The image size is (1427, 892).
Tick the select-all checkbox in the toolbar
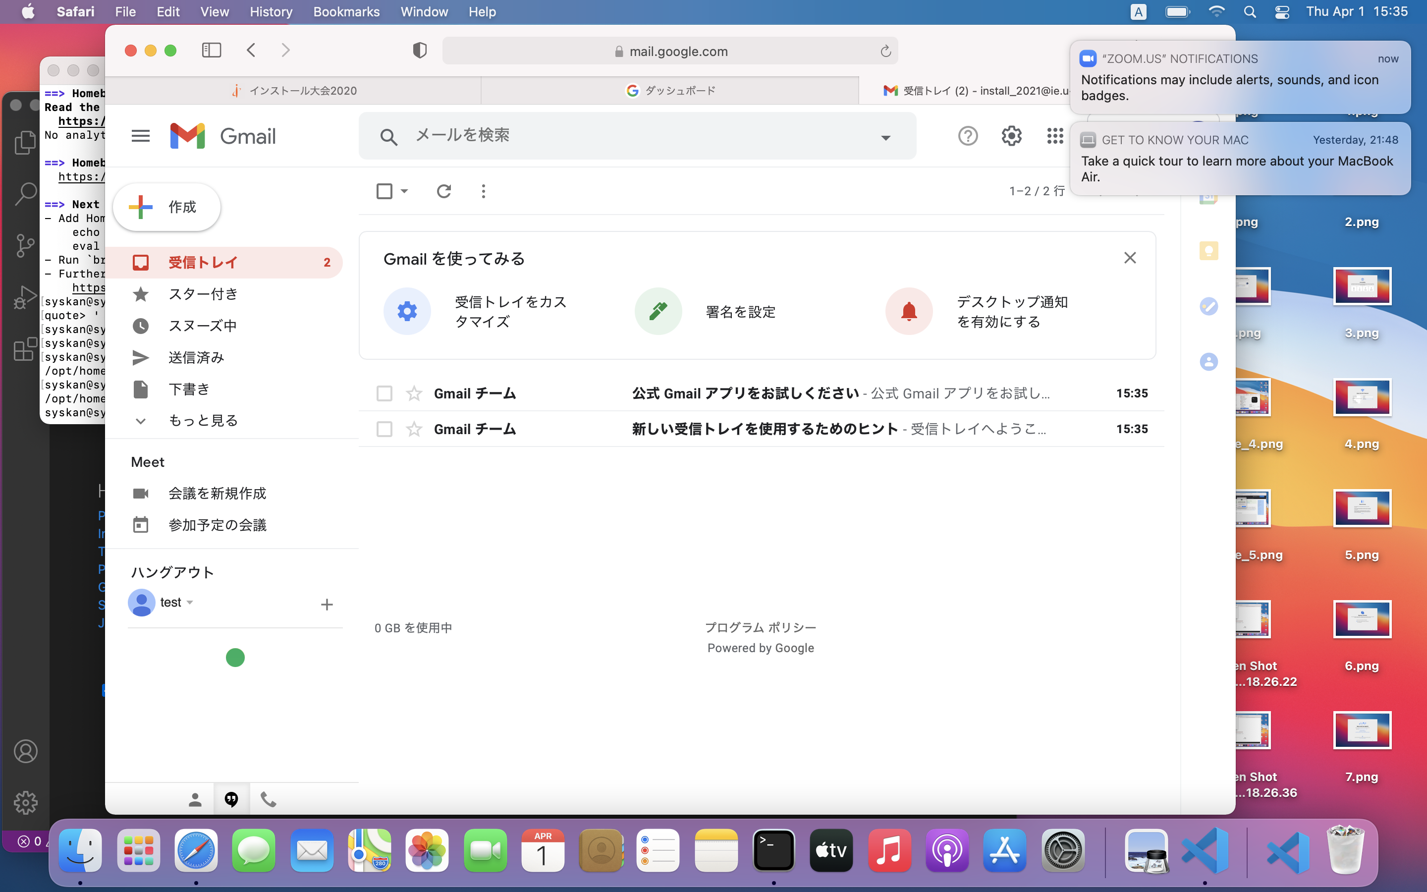pos(384,191)
